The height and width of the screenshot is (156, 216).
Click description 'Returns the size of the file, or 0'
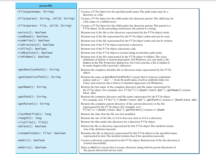pos(121,118)
